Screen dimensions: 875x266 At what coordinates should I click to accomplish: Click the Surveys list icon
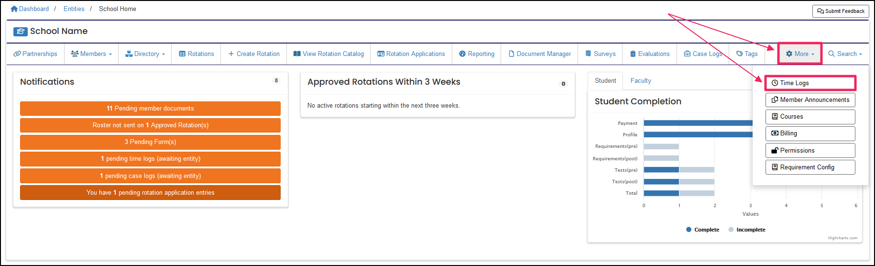tap(588, 54)
